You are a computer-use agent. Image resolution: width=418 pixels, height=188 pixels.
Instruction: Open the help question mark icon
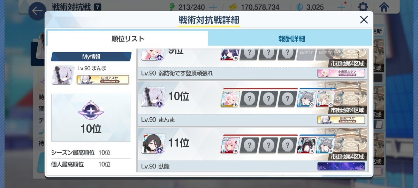pyautogui.click(x=98, y=7)
